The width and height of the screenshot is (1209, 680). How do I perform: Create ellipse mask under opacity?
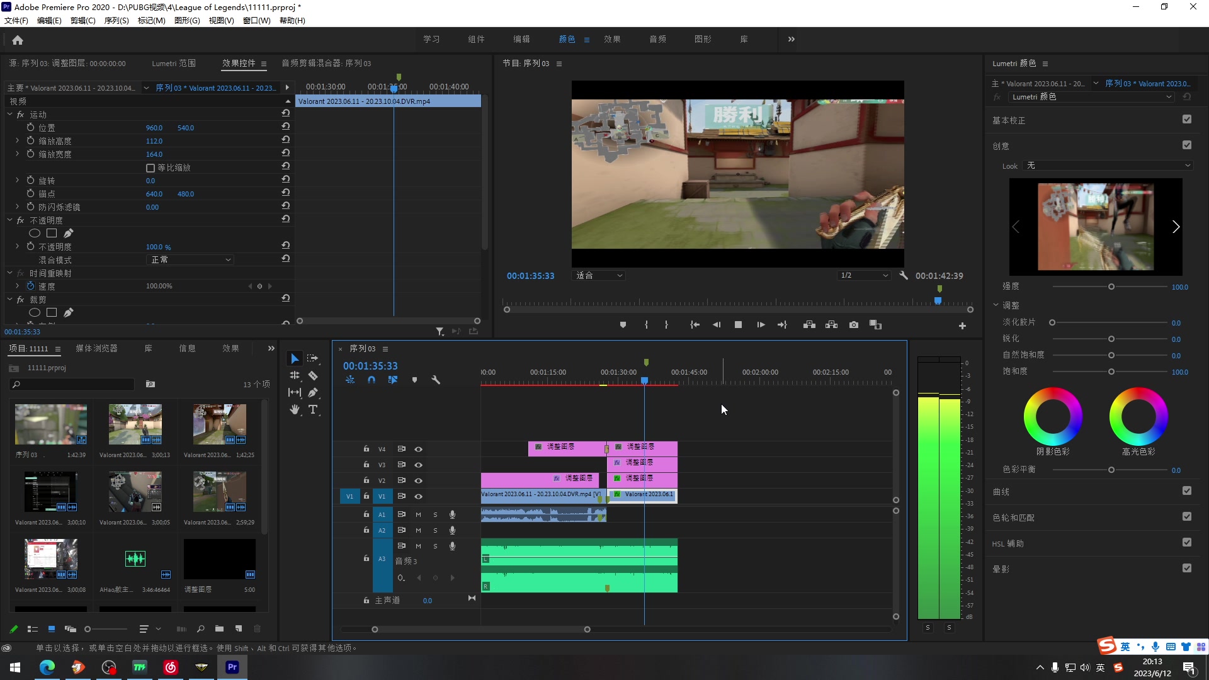coord(35,233)
